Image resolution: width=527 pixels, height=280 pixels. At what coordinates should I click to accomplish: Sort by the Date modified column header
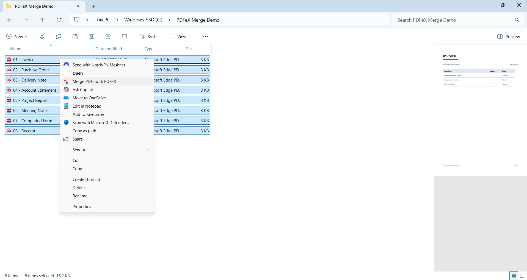109,49
